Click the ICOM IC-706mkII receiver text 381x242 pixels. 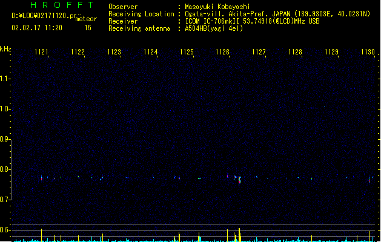pyautogui.click(x=252, y=21)
